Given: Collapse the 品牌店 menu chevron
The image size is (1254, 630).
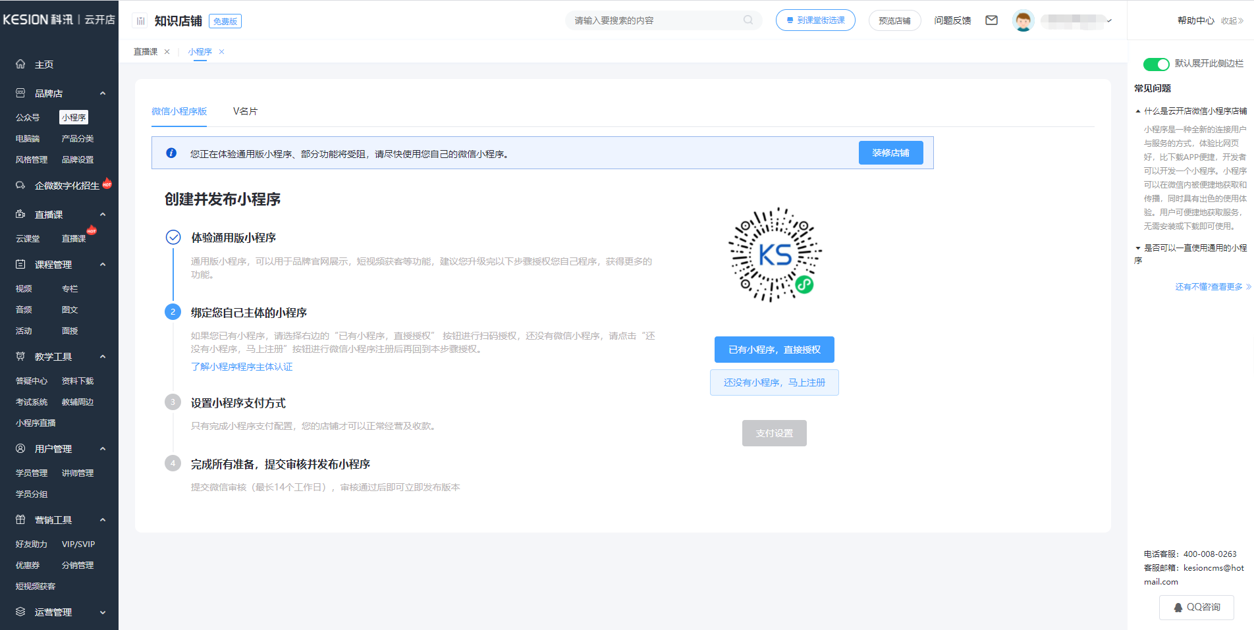Looking at the screenshot, I should [x=103, y=93].
